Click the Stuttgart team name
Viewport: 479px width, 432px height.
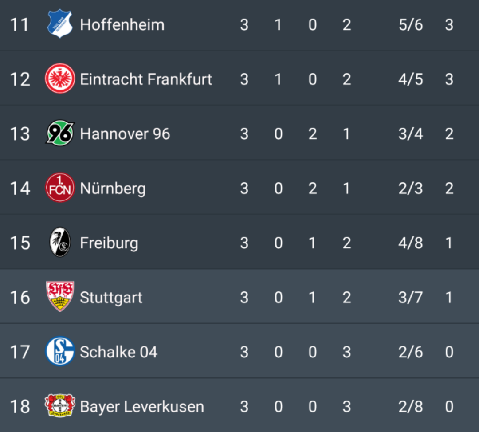pos(111,298)
